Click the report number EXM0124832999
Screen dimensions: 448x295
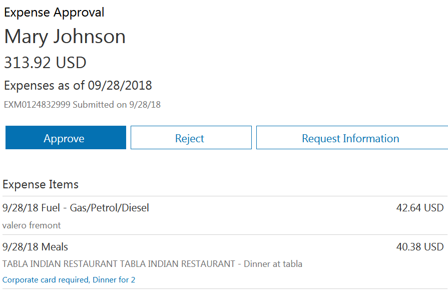tap(37, 105)
